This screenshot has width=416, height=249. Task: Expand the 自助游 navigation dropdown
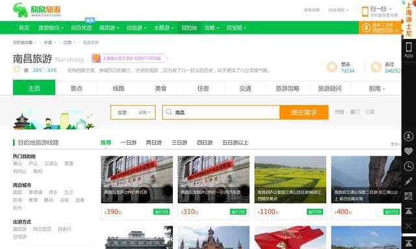[136, 28]
